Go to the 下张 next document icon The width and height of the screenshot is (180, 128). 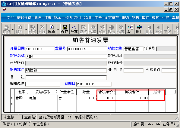click(167, 29)
